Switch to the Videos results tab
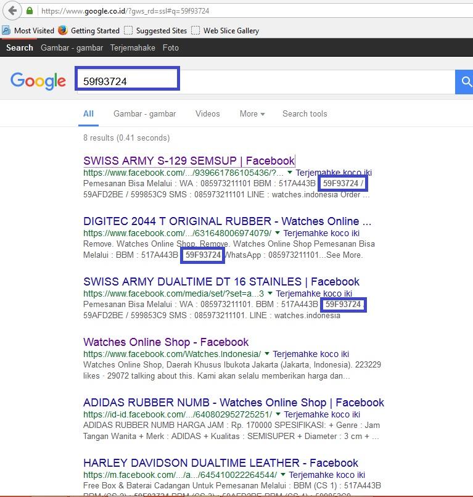Viewport: 473px width, 497px height. (x=207, y=114)
